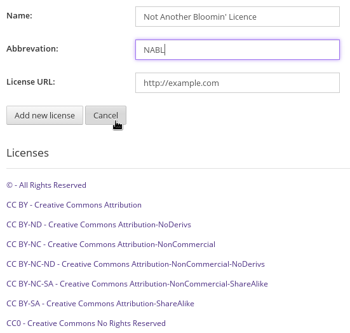
Task: Open CC BY-NC-ND Attribution-NonCommercial-NoDerivs license
Action: pos(135,264)
